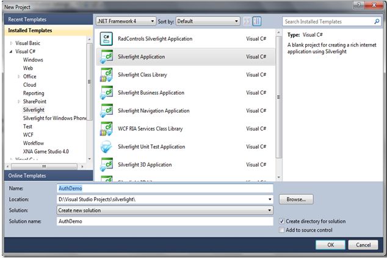
Task: Click the Browse... button
Action: [x=296, y=199]
